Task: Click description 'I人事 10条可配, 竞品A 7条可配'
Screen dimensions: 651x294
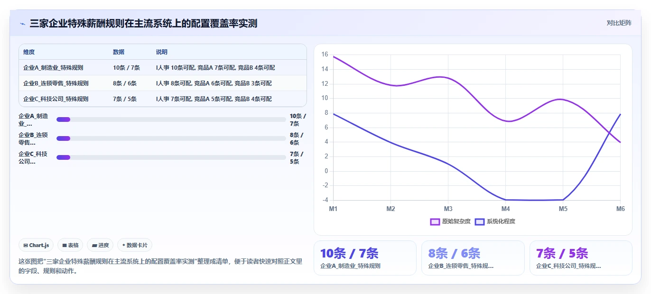Action: pos(215,68)
